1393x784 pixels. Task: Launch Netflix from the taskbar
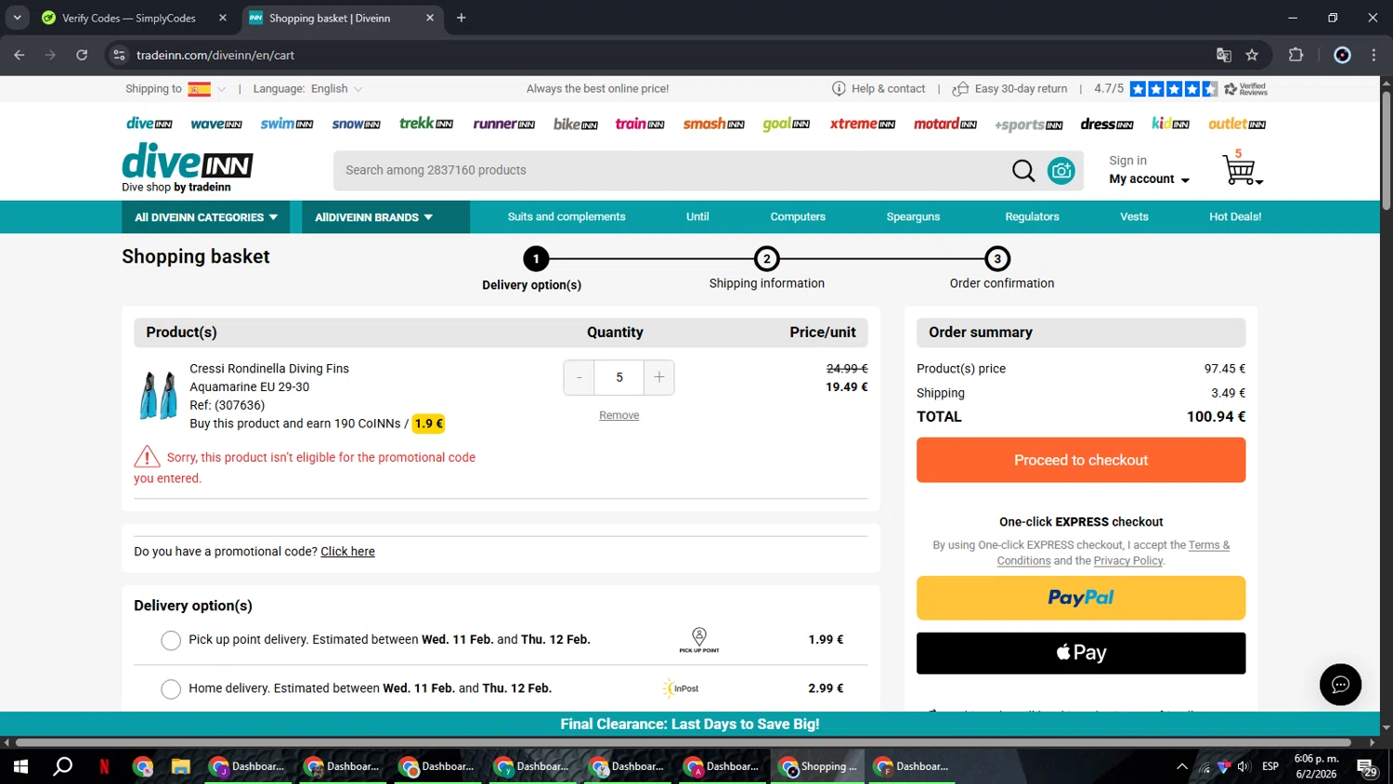pos(104,766)
